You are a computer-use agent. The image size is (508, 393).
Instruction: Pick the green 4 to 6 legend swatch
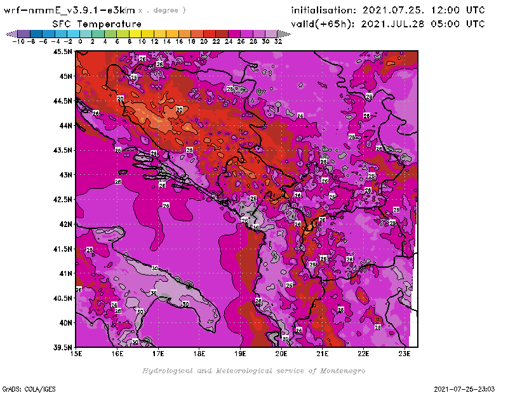110,34
